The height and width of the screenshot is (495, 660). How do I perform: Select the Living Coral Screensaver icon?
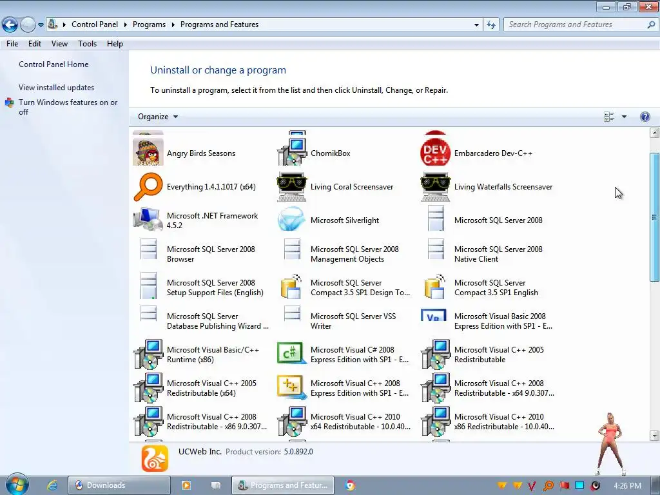(x=292, y=186)
